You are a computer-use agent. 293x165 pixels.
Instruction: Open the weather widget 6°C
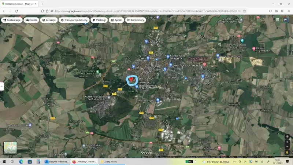coord(216,162)
